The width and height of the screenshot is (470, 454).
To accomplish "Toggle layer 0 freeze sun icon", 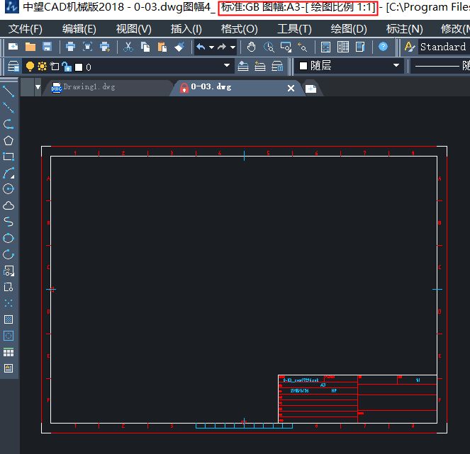I will click(42, 66).
